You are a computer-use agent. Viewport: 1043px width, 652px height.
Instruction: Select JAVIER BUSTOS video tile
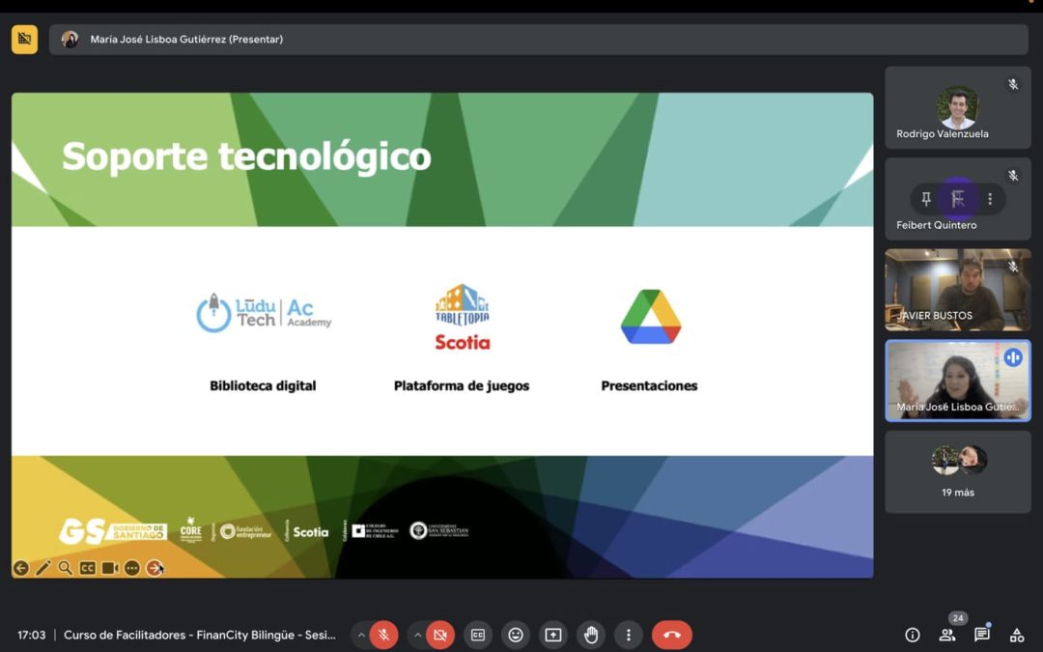click(x=958, y=290)
